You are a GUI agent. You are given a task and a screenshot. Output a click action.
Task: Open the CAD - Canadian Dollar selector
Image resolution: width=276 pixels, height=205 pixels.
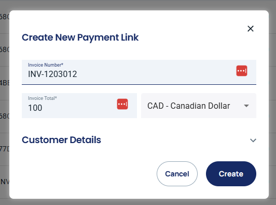pos(199,106)
